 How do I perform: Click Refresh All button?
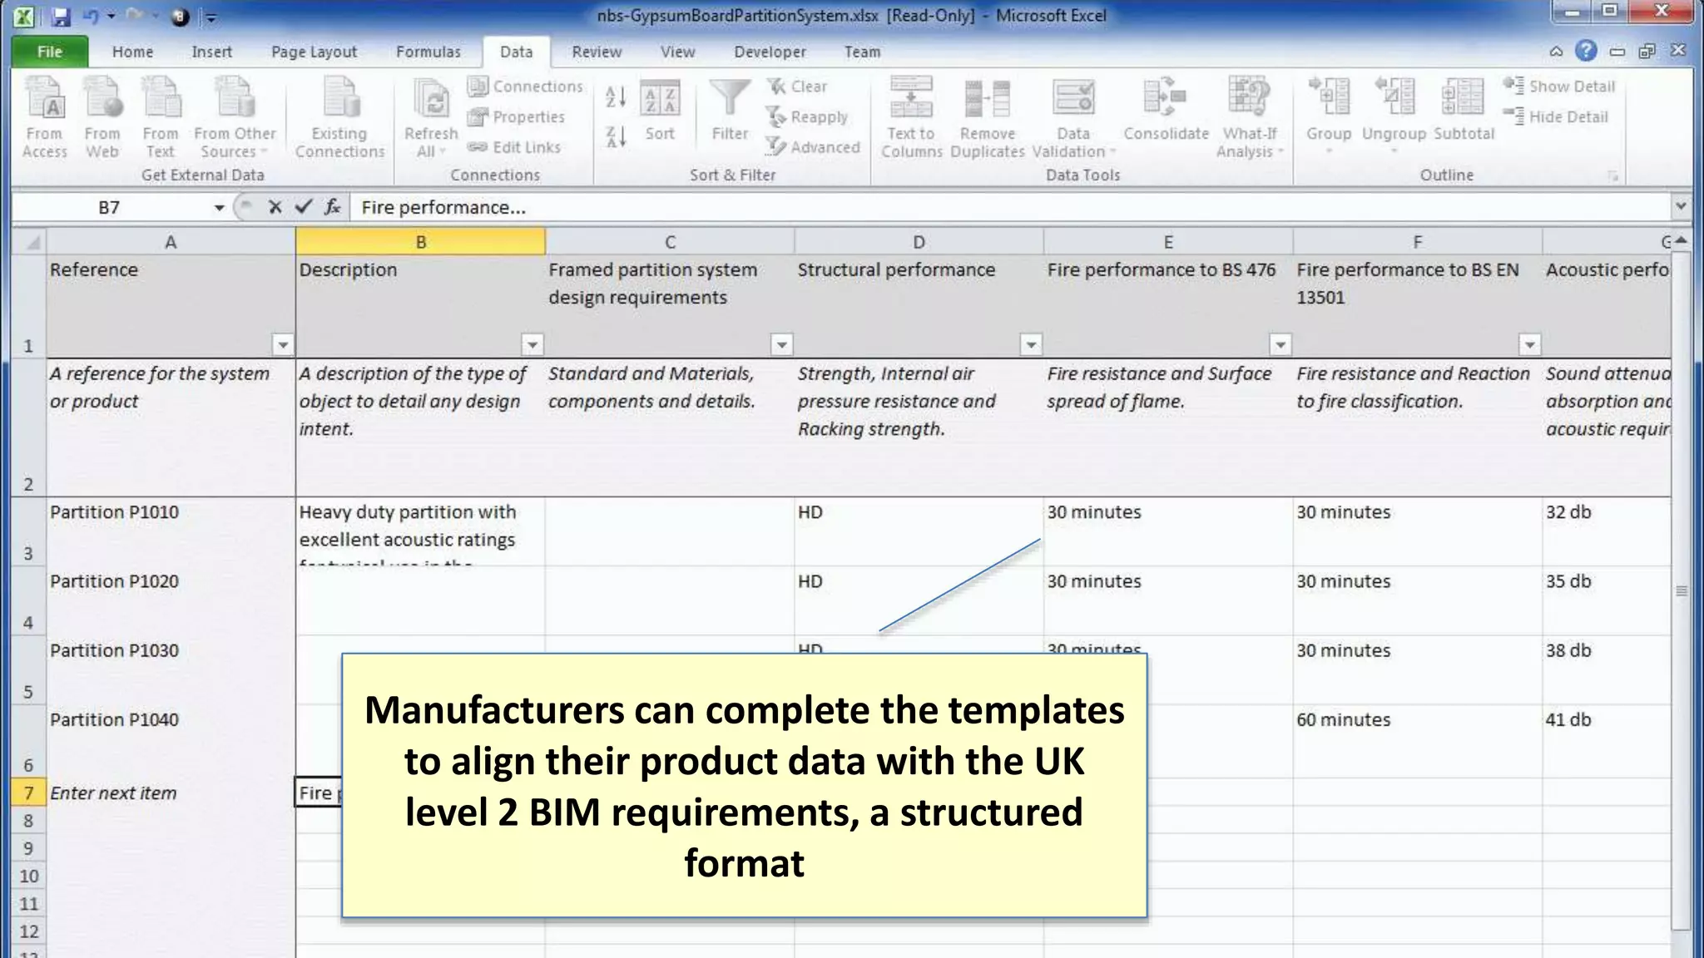[x=431, y=116]
